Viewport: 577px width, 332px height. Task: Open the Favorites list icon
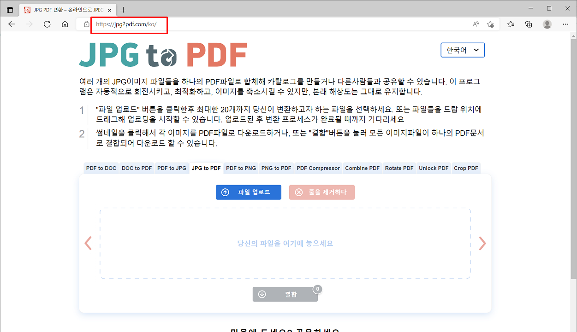coord(511,24)
